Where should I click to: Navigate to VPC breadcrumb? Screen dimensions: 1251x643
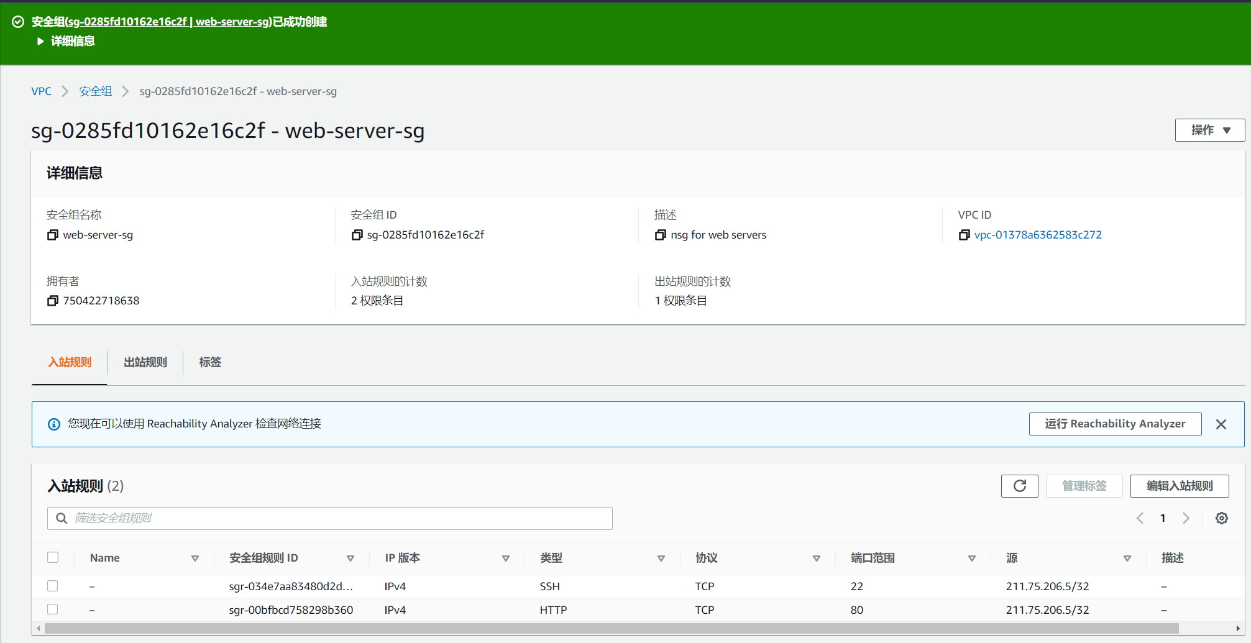tap(42, 91)
